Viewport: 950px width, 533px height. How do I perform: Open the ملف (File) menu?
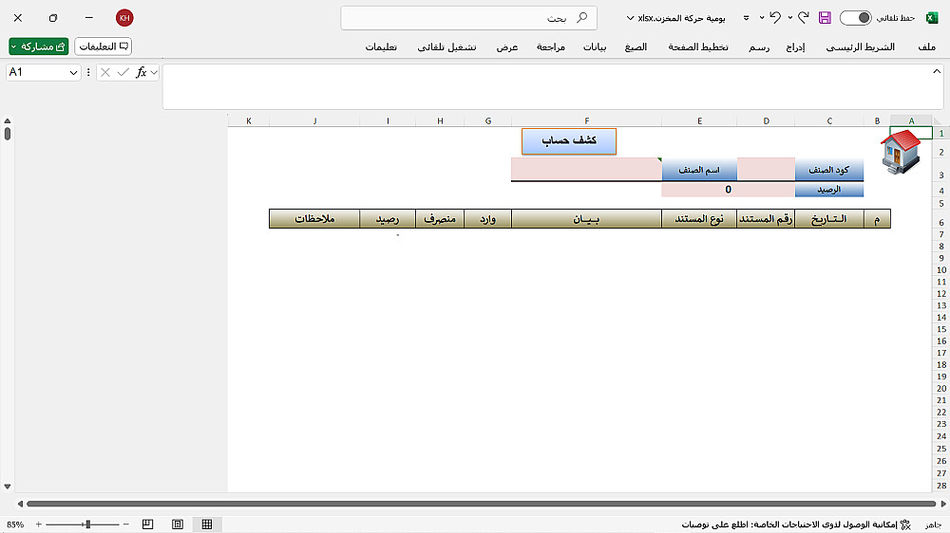pos(926,46)
